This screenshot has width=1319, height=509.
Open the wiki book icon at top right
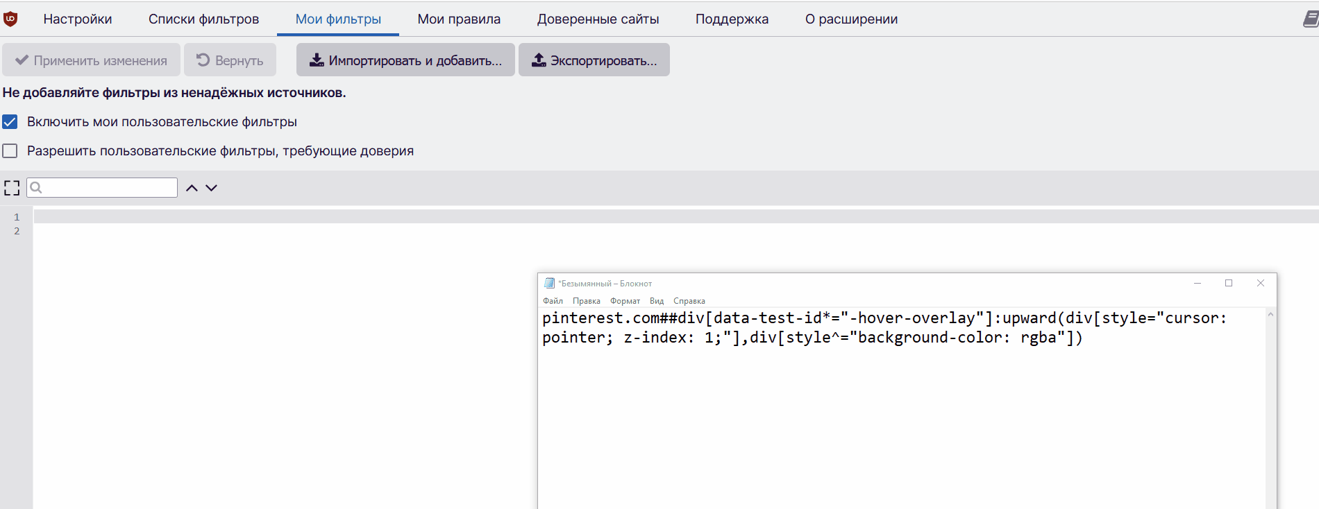1311,19
